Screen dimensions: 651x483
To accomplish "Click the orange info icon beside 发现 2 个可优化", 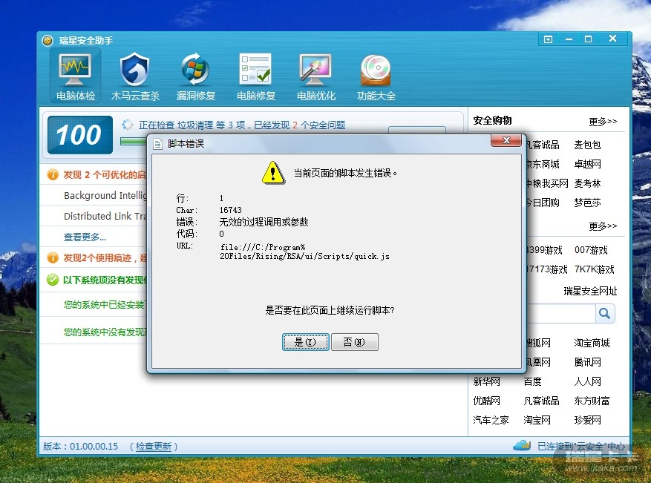I will click(53, 174).
